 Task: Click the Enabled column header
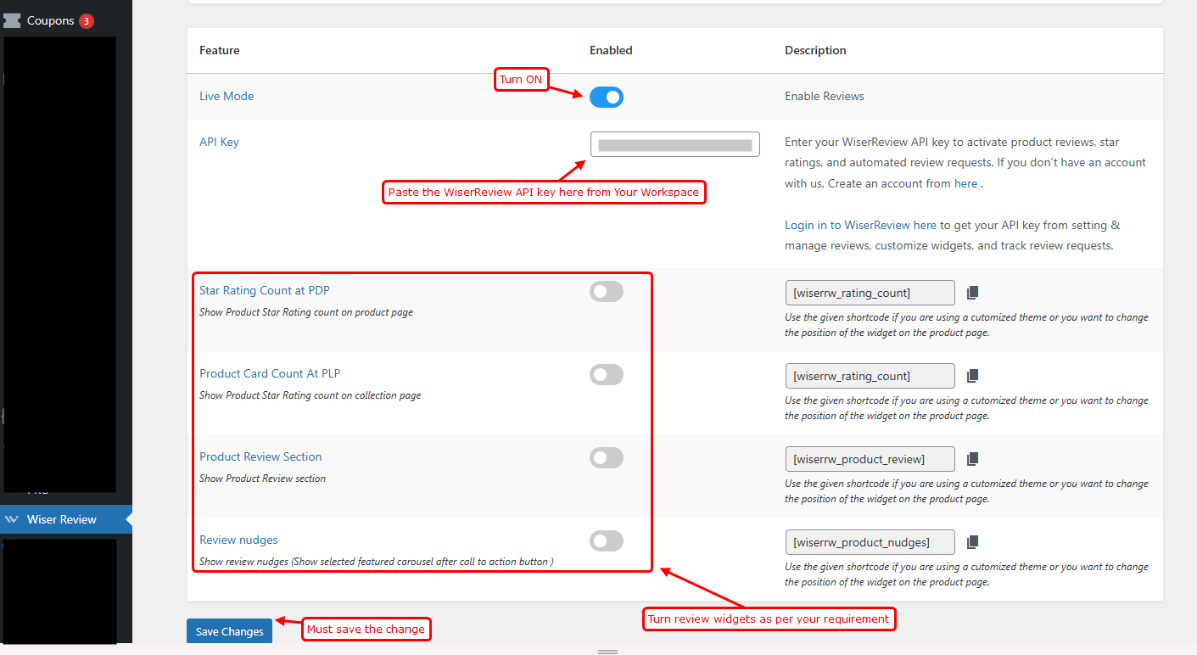click(x=611, y=51)
